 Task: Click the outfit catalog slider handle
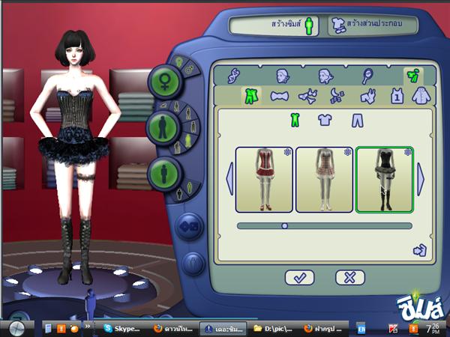[x=284, y=226]
